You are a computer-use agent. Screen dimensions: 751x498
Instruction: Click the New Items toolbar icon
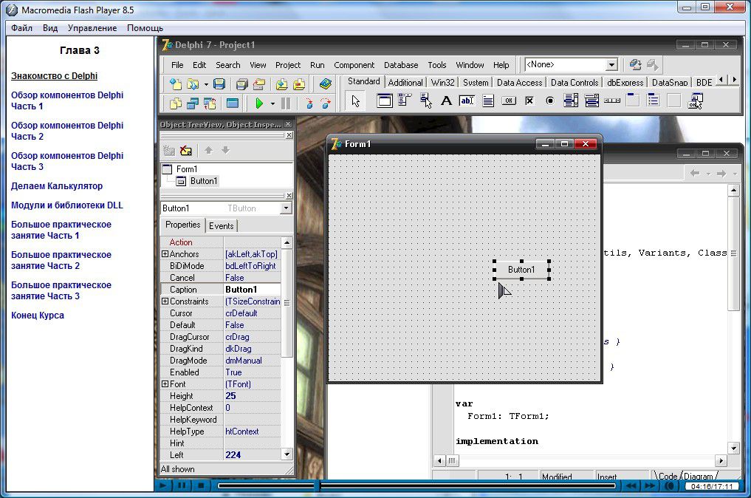point(175,84)
